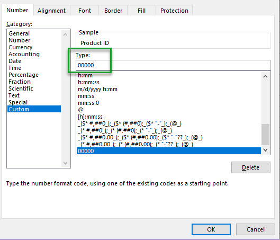
Task: Pick the [h]:mm:ss format code
Action: tap(168, 117)
